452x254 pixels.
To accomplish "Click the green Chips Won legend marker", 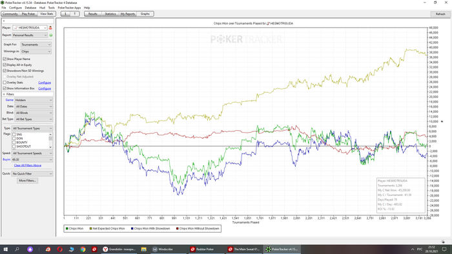I will 67,228.
